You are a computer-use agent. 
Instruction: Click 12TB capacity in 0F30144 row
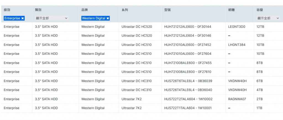tap(260, 27)
